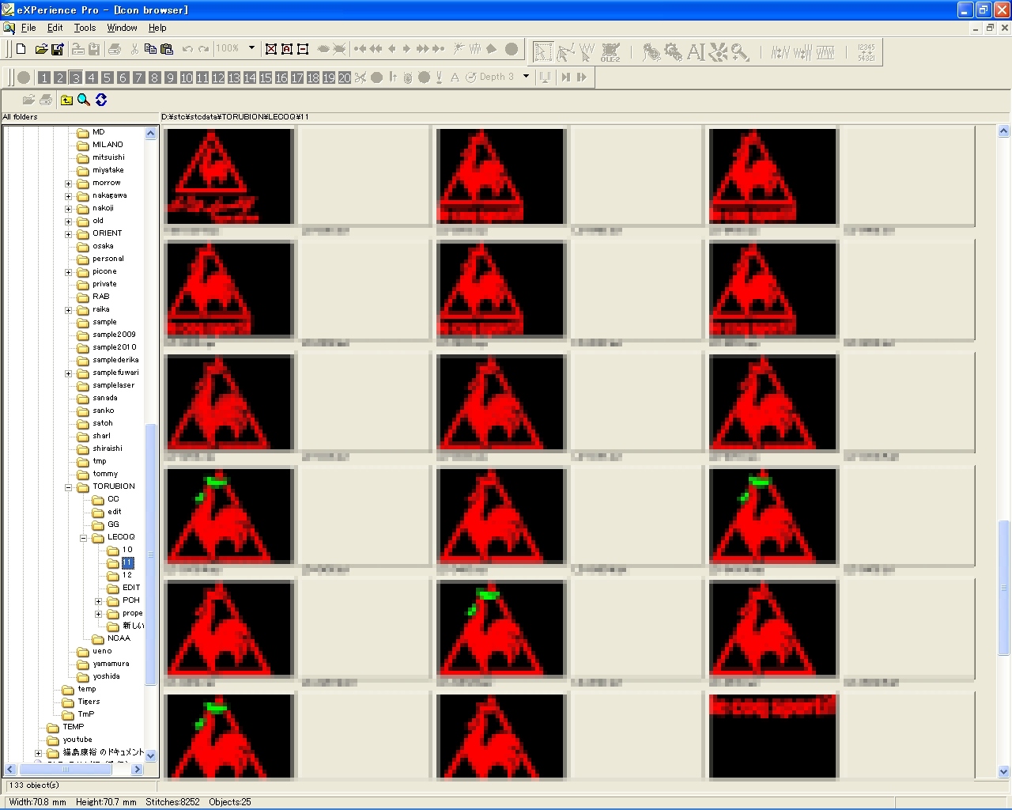
Task: Expand the ORIENT folder
Action: [x=68, y=234]
